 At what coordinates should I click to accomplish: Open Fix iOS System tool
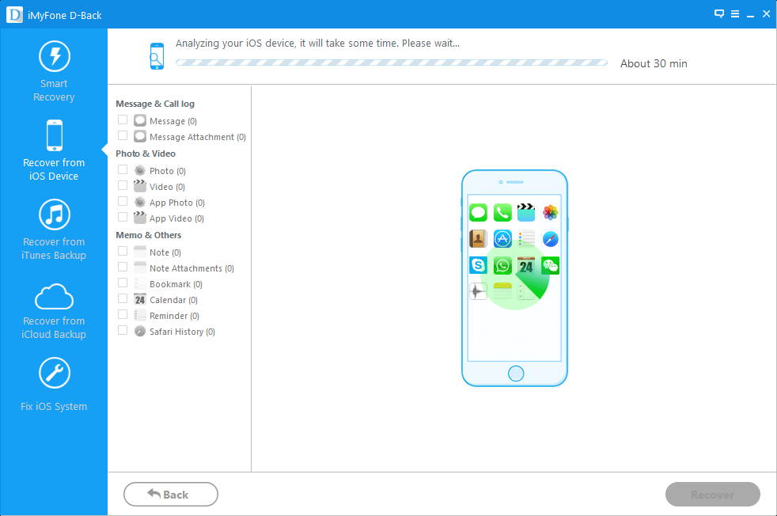point(54,384)
